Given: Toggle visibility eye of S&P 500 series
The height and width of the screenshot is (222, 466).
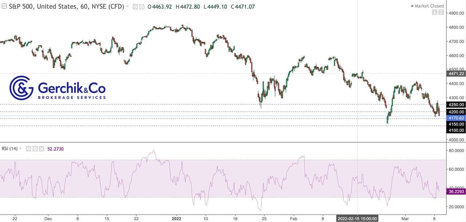Looking at the screenshot, I should pos(135,7).
